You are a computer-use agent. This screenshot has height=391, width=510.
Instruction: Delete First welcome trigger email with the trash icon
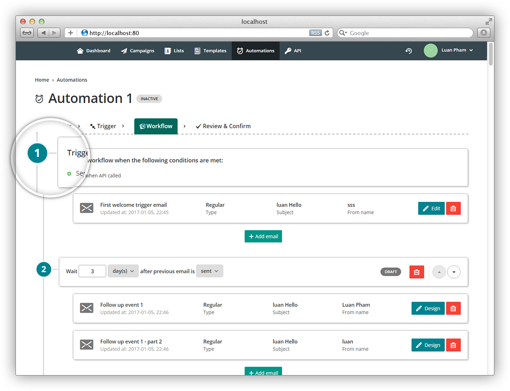coord(453,208)
